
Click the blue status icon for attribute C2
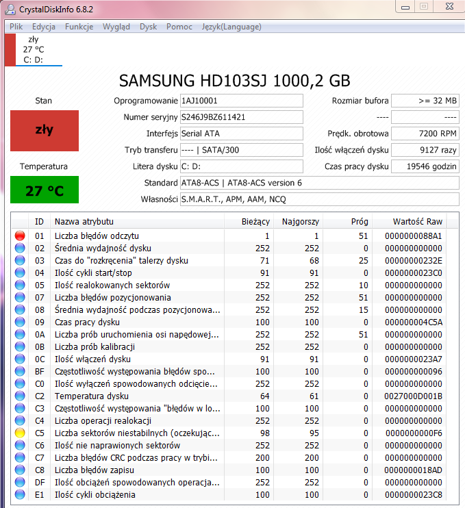point(20,396)
